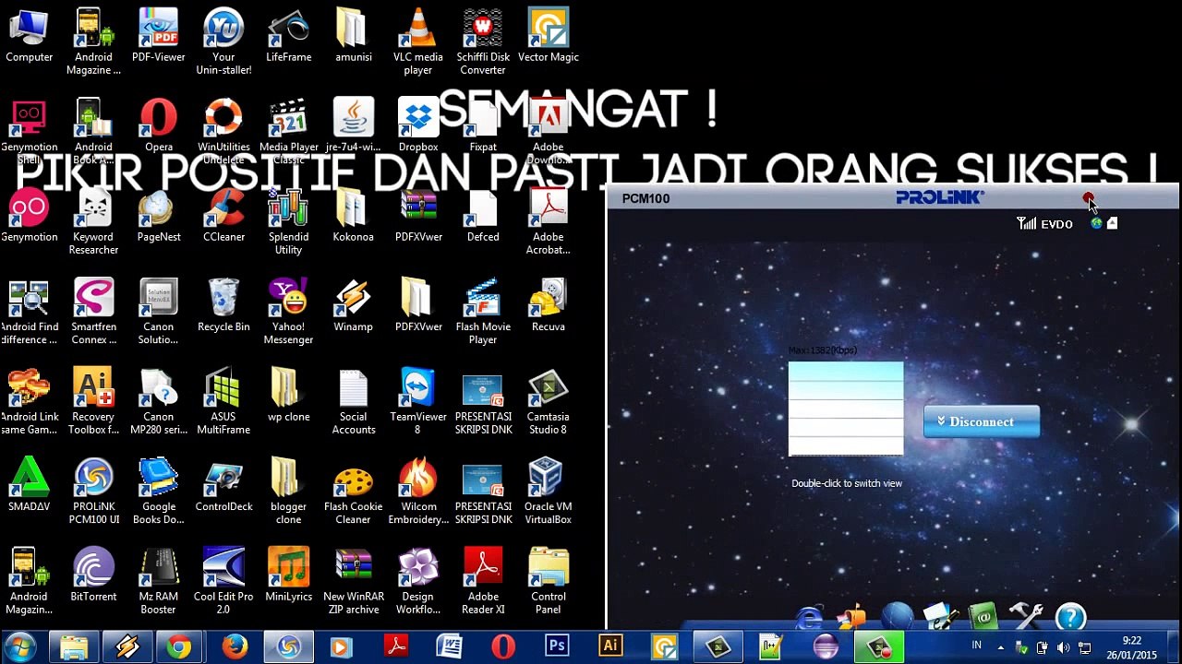Screen dimensions: 1182x664
Task: Select the Vector Magic desktop icon
Action: point(549,36)
